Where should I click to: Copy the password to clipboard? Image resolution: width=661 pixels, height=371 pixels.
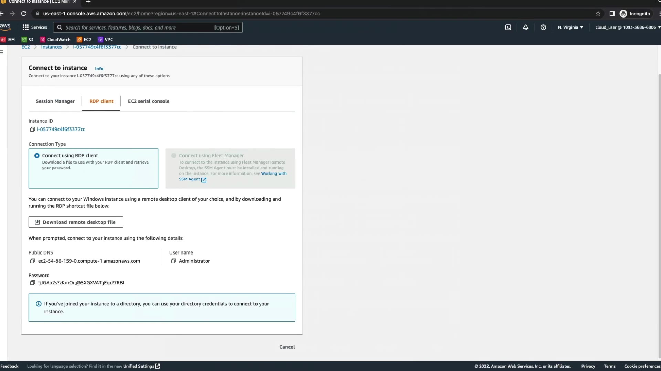[33, 283]
